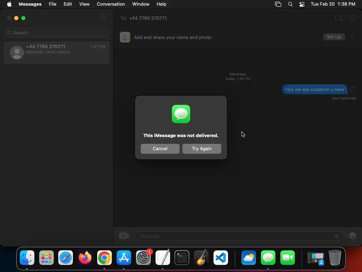Open the Apple menu

[x=9, y=4]
